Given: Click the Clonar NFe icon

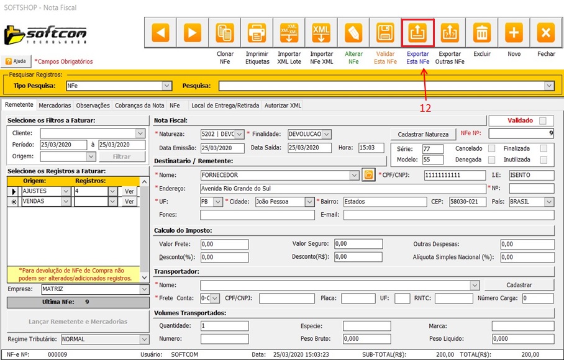Looking at the screenshot, I should (225, 33).
